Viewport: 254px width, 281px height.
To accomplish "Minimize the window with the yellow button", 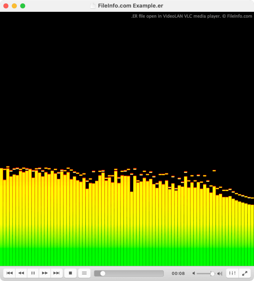I will [14, 6].
